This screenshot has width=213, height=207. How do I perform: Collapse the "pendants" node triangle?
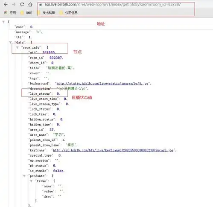pos(24,176)
